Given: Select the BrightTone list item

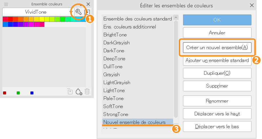Looking at the screenshot, I should 115,35.
